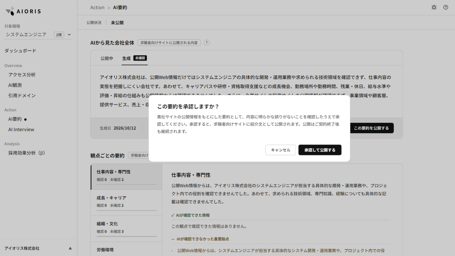Select the 成長・キャリア viewpoint
The height and width of the screenshot is (256, 455).
click(x=126, y=203)
